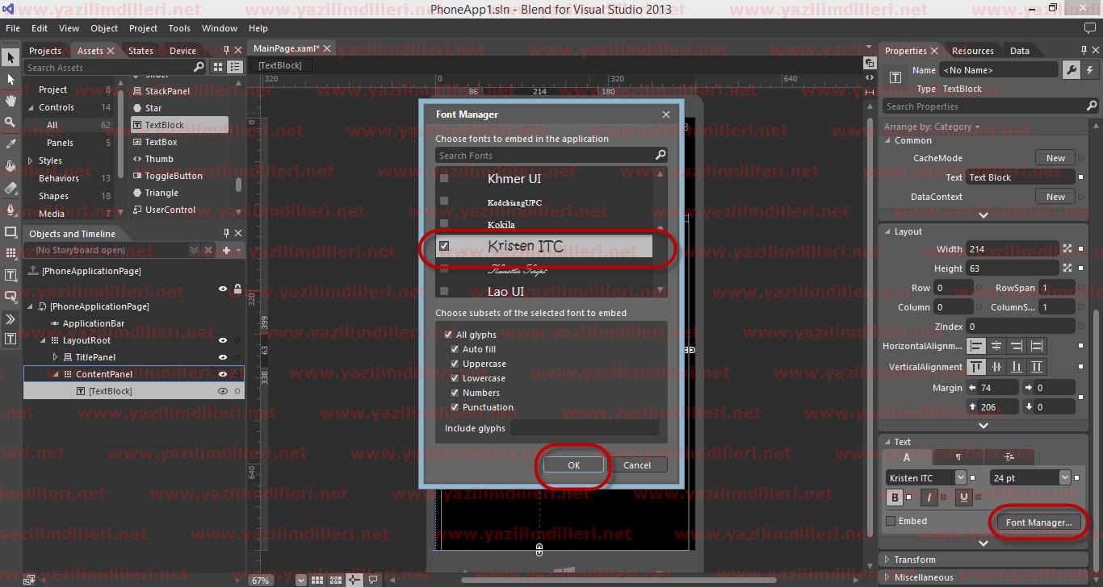Select the Selection arrow tool
The image size is (1103, 587).
(10, 58)
